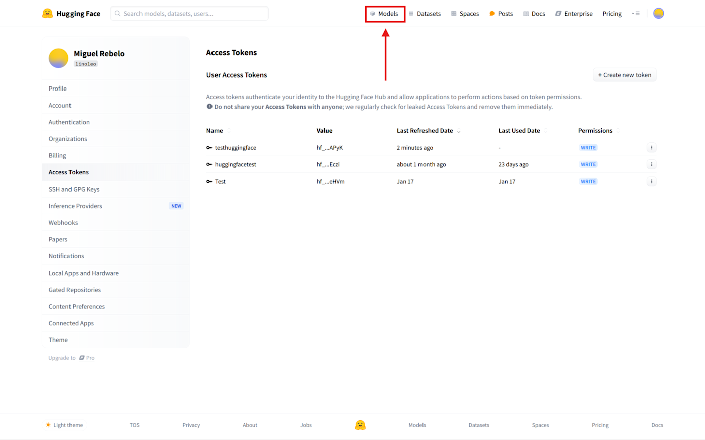Toggle the Light theme switcher in footer

click(64, 425)
